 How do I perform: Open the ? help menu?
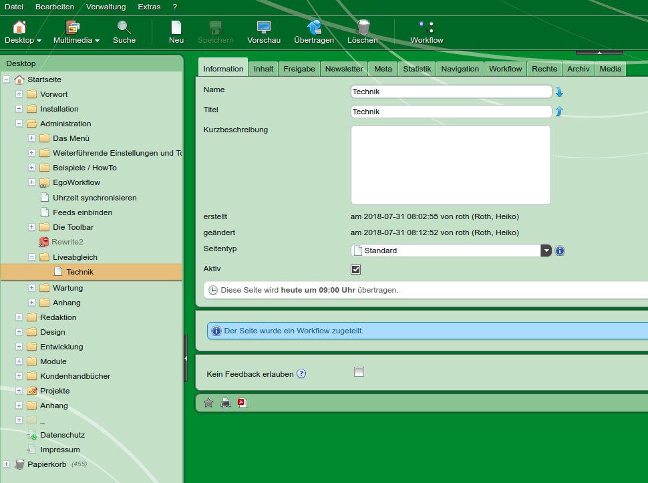click(x=175, y=7)
